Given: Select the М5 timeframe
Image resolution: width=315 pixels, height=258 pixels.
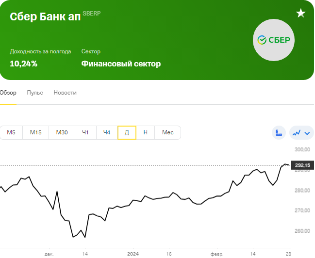Looking at the screenshot, I should (11, 132).
